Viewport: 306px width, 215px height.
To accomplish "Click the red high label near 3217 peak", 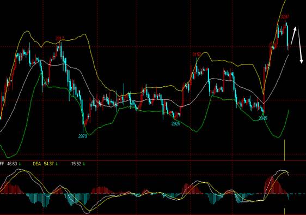I will pos(60,38).
